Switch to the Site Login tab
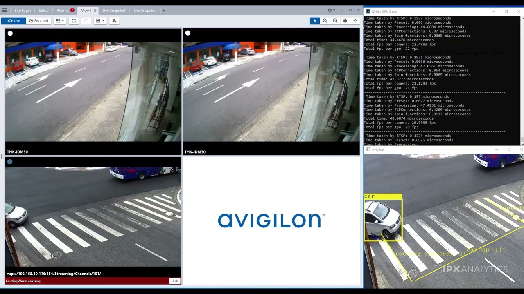 pos(23,10)
